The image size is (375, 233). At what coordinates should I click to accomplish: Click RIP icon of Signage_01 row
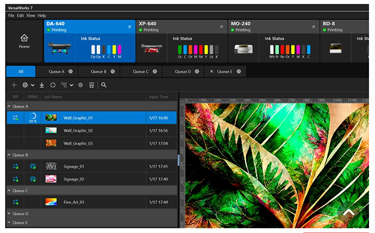(x=16, y=166)
